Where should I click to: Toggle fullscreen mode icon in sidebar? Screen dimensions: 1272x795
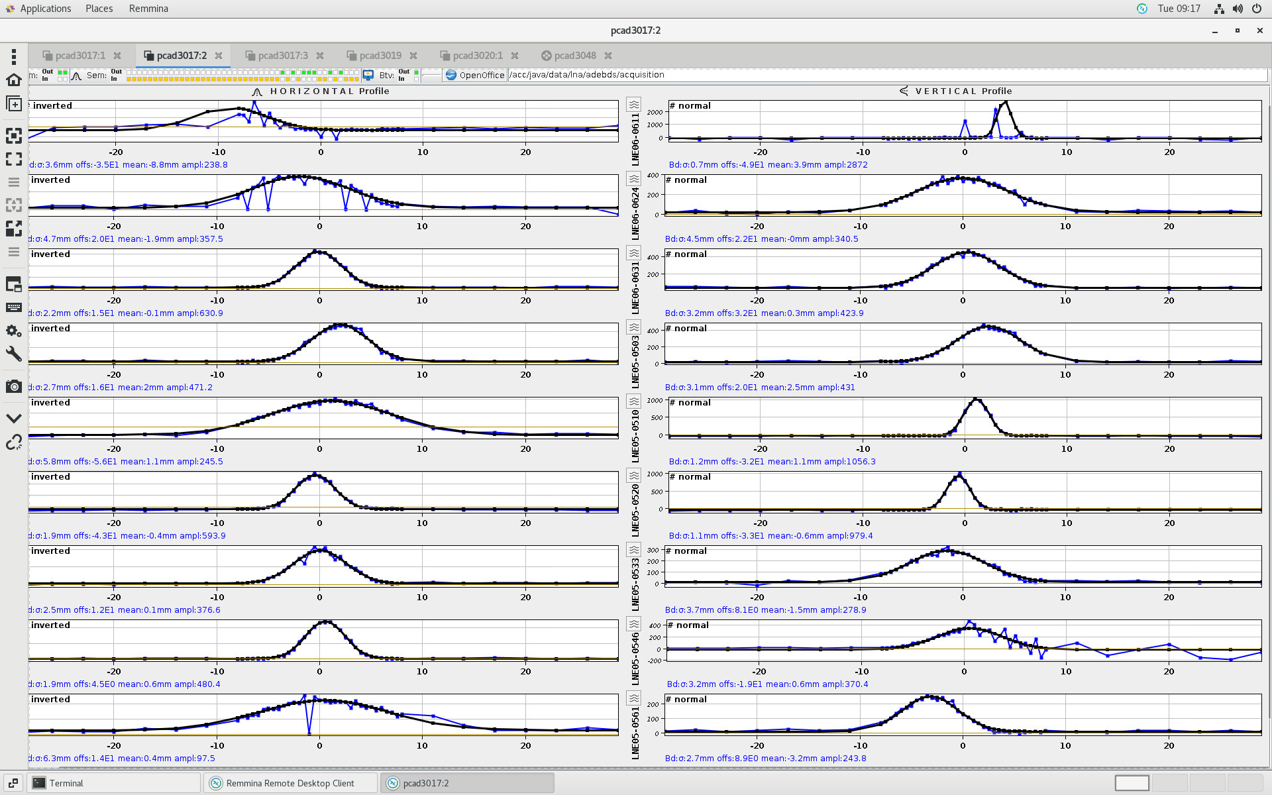[13, 159]
